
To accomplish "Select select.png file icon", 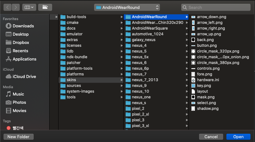I will tap(193, 103).
